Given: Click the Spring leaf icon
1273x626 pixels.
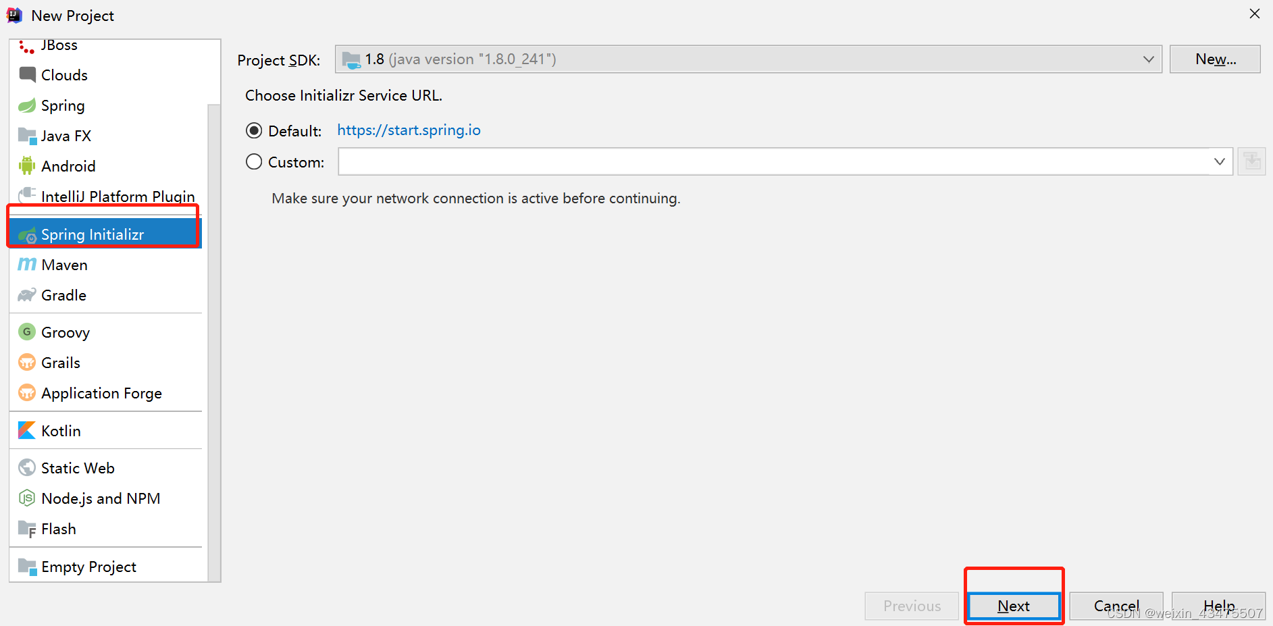Looking at the screenshot, I should click(x=27, y=105).
